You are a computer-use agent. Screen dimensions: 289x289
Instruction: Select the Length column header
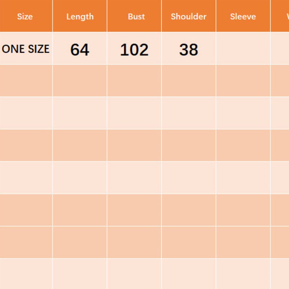point(80,17)
